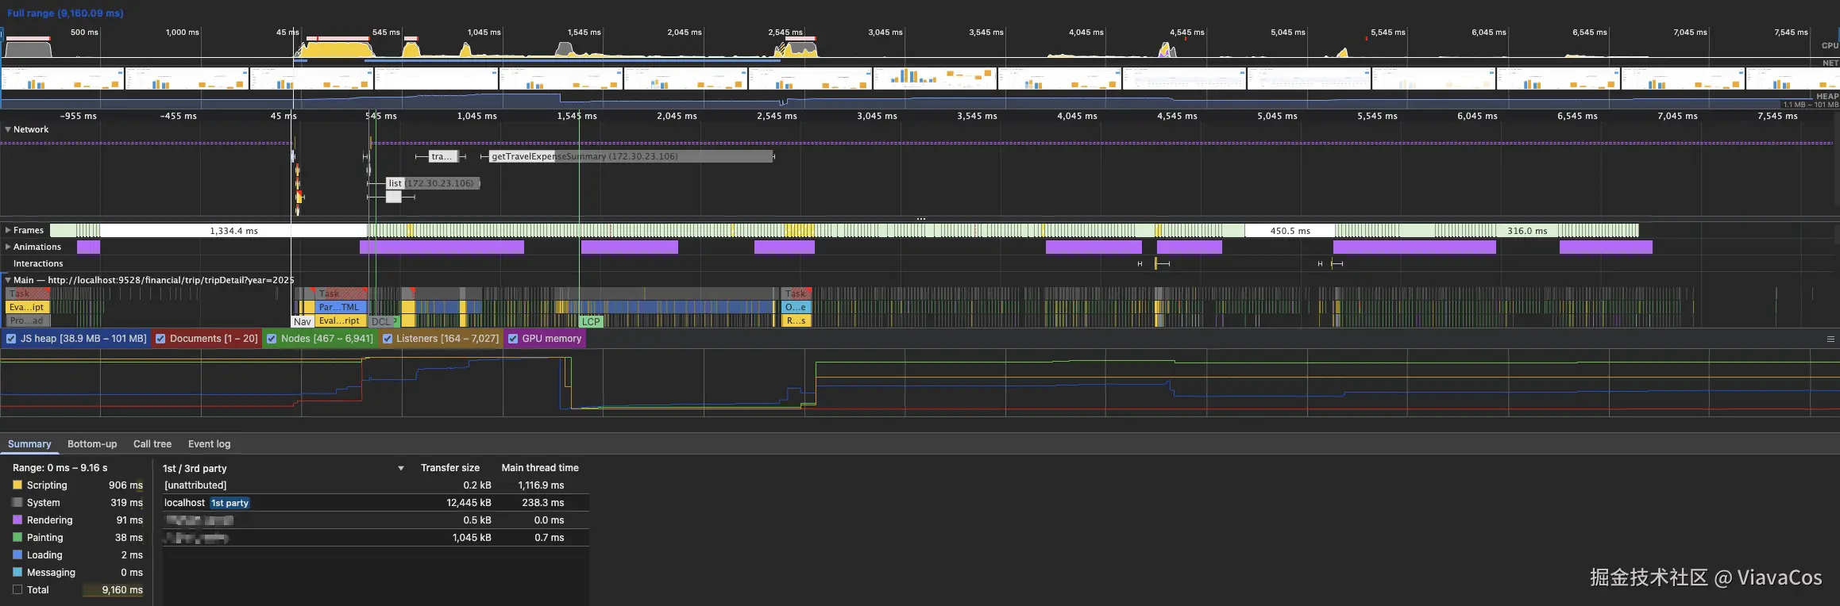Viewport: 1840px width, 606px height.
Task: Click the Transfer size column header
Action: click(x=450, y=468)
